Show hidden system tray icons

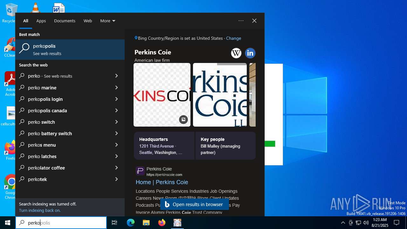(x=343, y=223)
